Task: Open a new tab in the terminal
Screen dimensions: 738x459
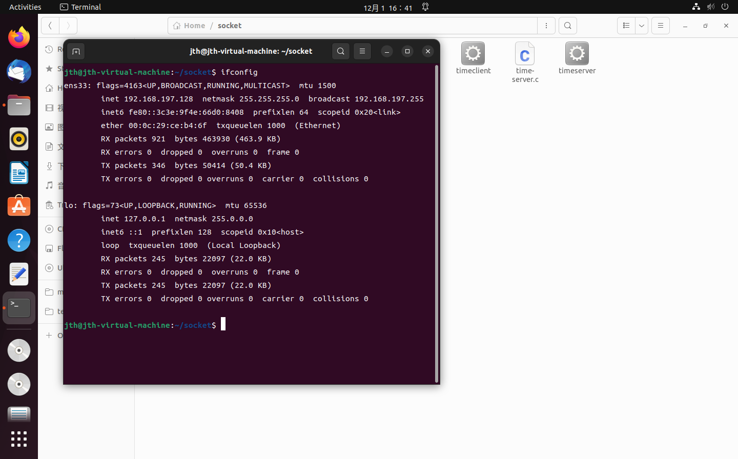Action: pyautogui.click(x=76, y=51)
